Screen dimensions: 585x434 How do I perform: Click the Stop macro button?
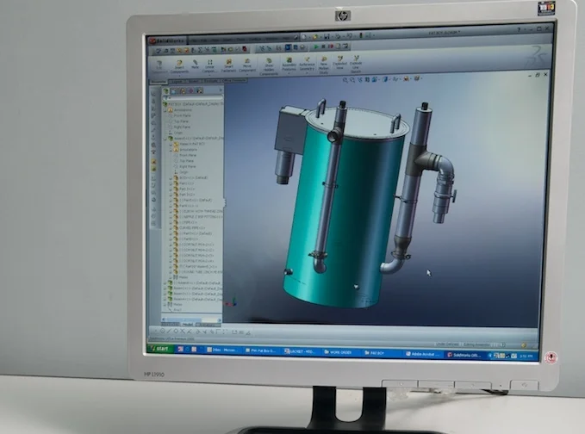tap(323, 46)
